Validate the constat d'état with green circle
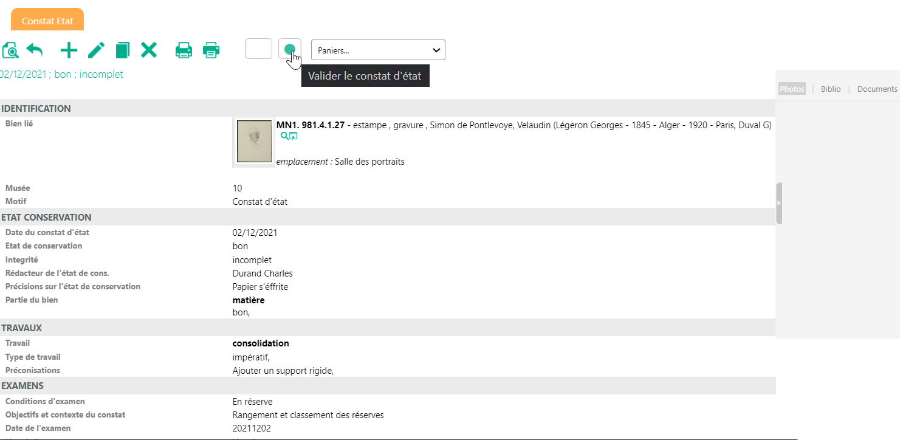Image resolution: width=900 pixels, height=440 pixels. click(290, 49)
